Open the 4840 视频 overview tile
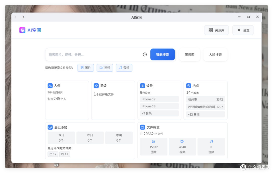This screenshot has width=273, height=173. click(182, 146)
